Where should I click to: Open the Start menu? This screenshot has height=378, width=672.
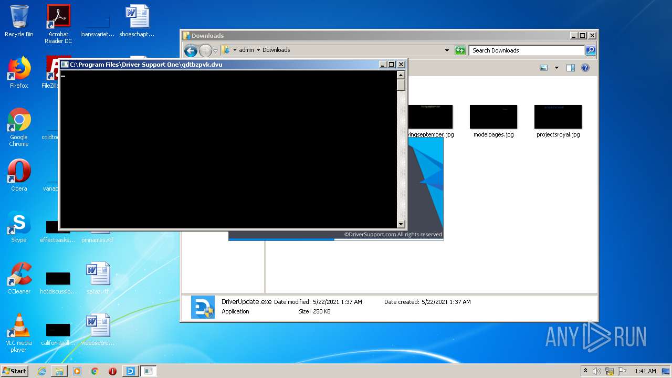(x=15, y=371)
